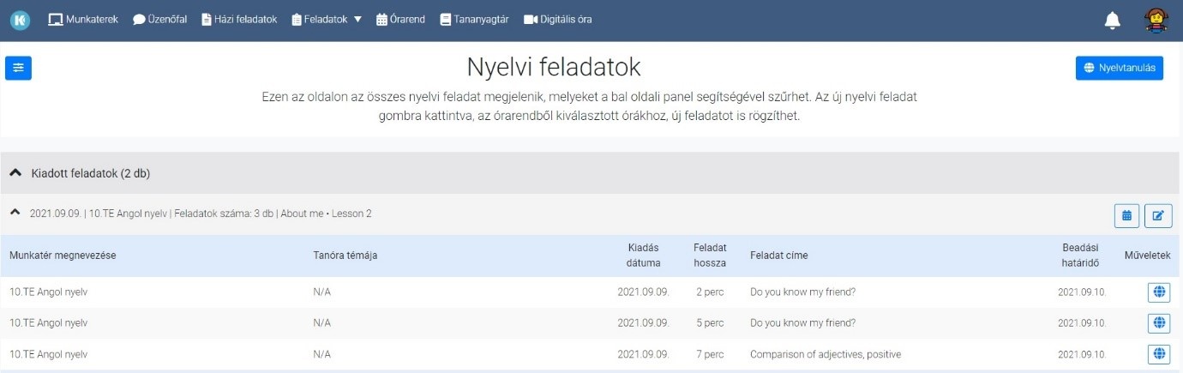Open Üzenőfal in the top menu

tap(159, 19)
